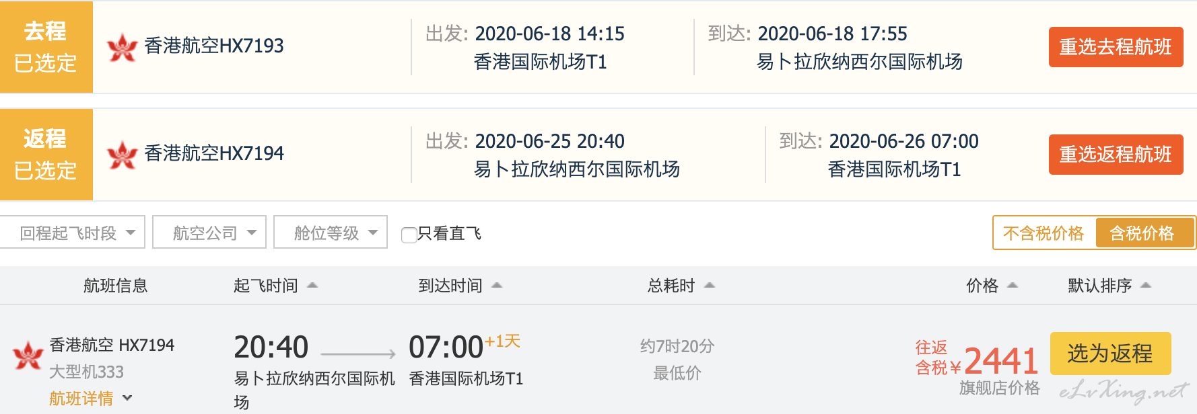Sort by price arrow icon
The width and height of the screenshot is (1197, 414).
coord(1013,286)
